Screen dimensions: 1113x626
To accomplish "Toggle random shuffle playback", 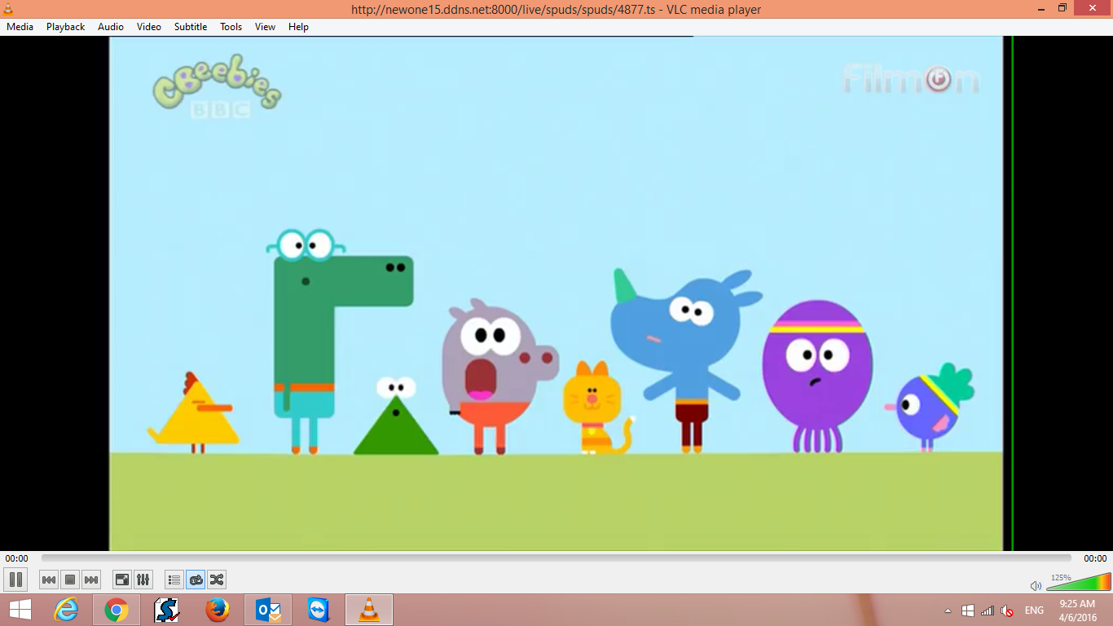I will pos(217,580).
